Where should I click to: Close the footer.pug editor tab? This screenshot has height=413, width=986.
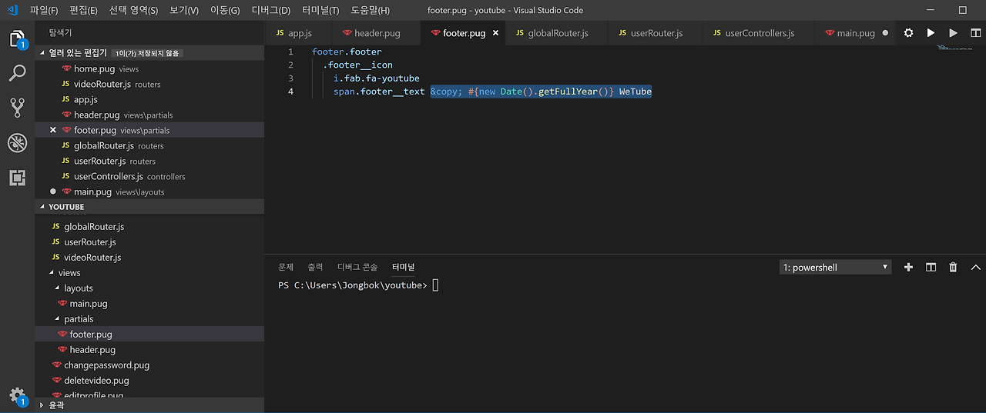[x=495, y=33]
